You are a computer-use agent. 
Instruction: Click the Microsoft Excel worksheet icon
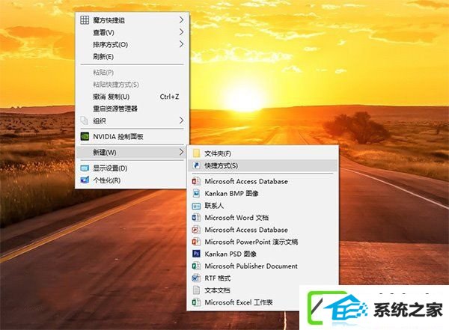click(x=196, y=302)
